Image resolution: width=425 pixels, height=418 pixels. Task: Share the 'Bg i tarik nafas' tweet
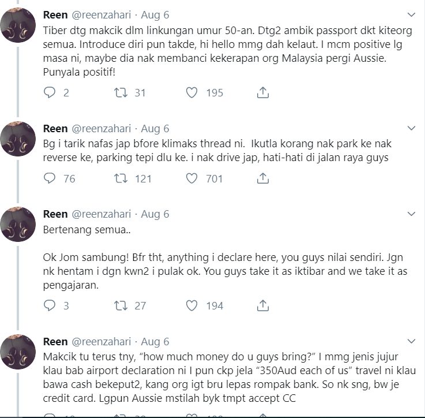[x=262, y=178]
